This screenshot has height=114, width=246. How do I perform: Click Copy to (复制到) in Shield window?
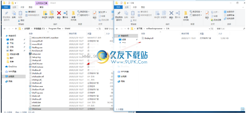(51, 15)
